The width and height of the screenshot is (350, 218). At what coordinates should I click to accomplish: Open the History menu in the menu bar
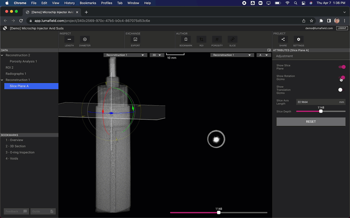coord(69,3)
